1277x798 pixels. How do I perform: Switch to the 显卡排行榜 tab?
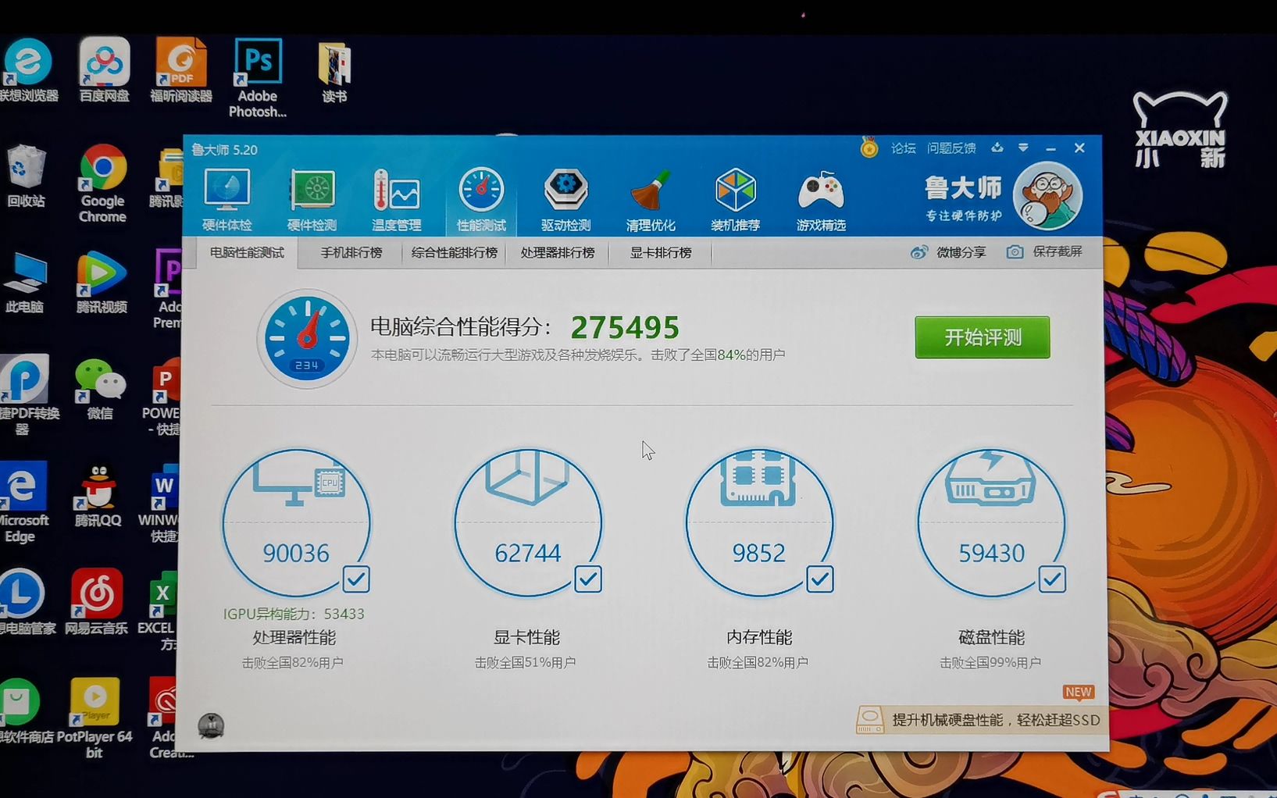(660, 252)
